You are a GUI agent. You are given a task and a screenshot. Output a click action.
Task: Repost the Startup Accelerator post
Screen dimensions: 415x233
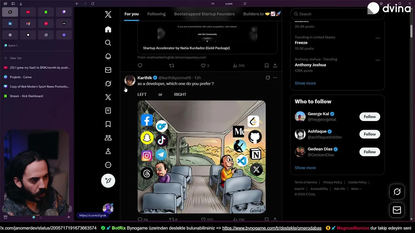click(x=172, y=65)
